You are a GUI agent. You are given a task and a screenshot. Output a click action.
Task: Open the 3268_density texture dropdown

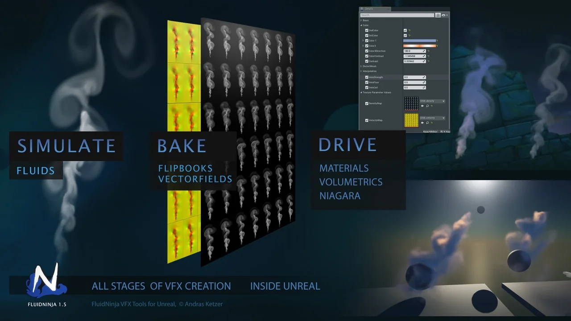coord(432,101)
